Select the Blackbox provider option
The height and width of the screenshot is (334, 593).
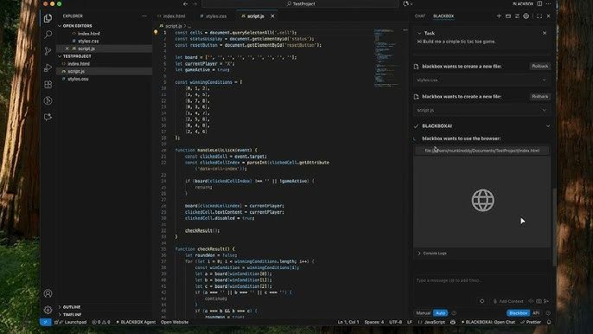coord(518,312)
